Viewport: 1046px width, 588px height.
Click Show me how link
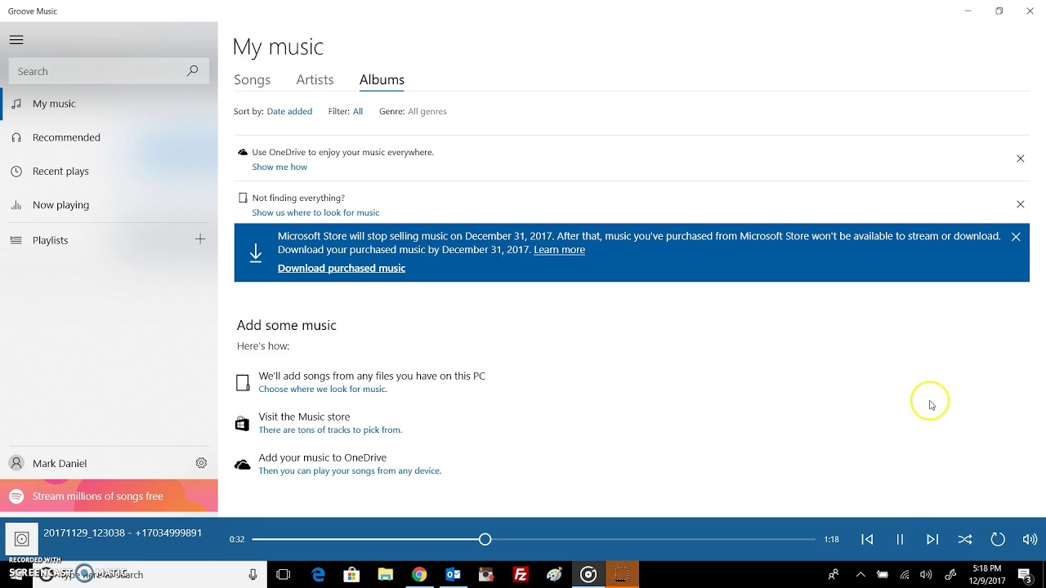pyautogui.click(x=279, y=167)
